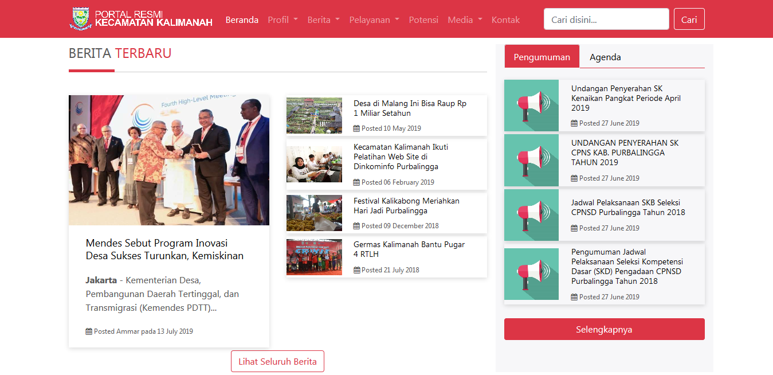The width and height of the screenshot is (773, 375).
Task: Navigate to the Kontak menu item
Action: click(x=505, y=19)
